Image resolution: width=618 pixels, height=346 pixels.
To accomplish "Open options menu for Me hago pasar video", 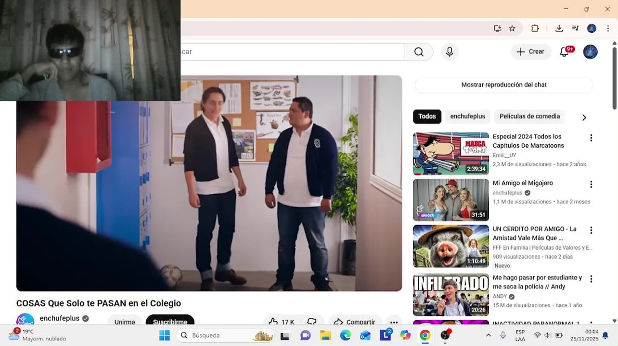I will [591, 279].
